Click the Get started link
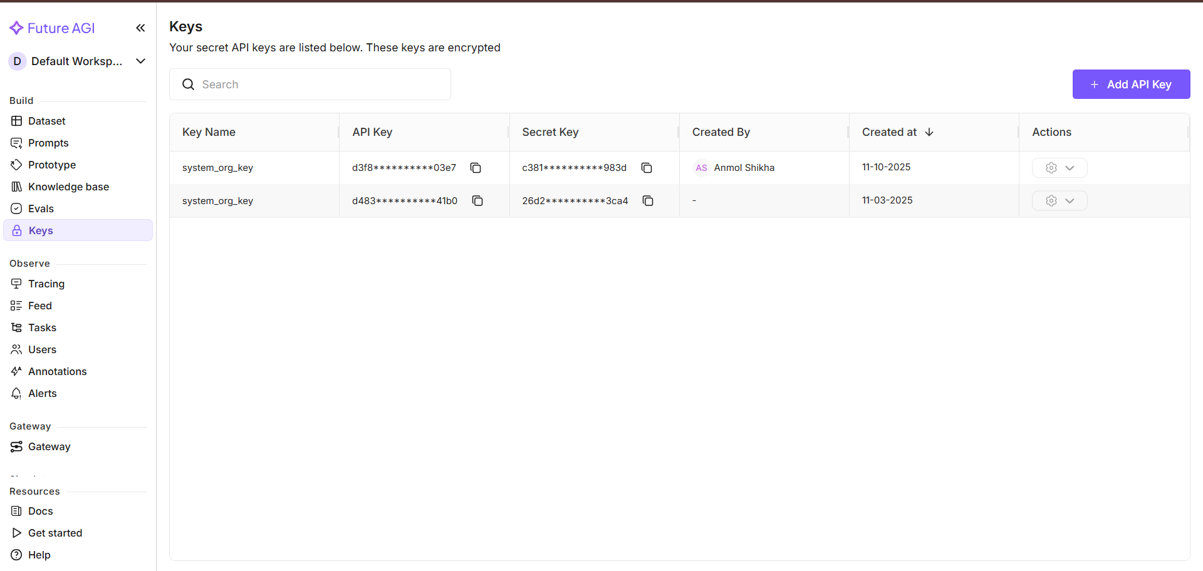 [x=55, y=533]
